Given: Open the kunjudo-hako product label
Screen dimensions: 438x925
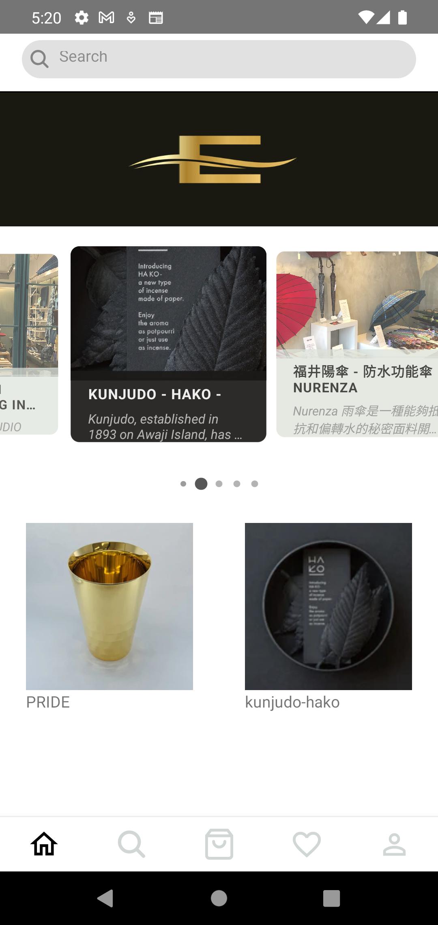Looking at the screenshot, I should [292, 702].
